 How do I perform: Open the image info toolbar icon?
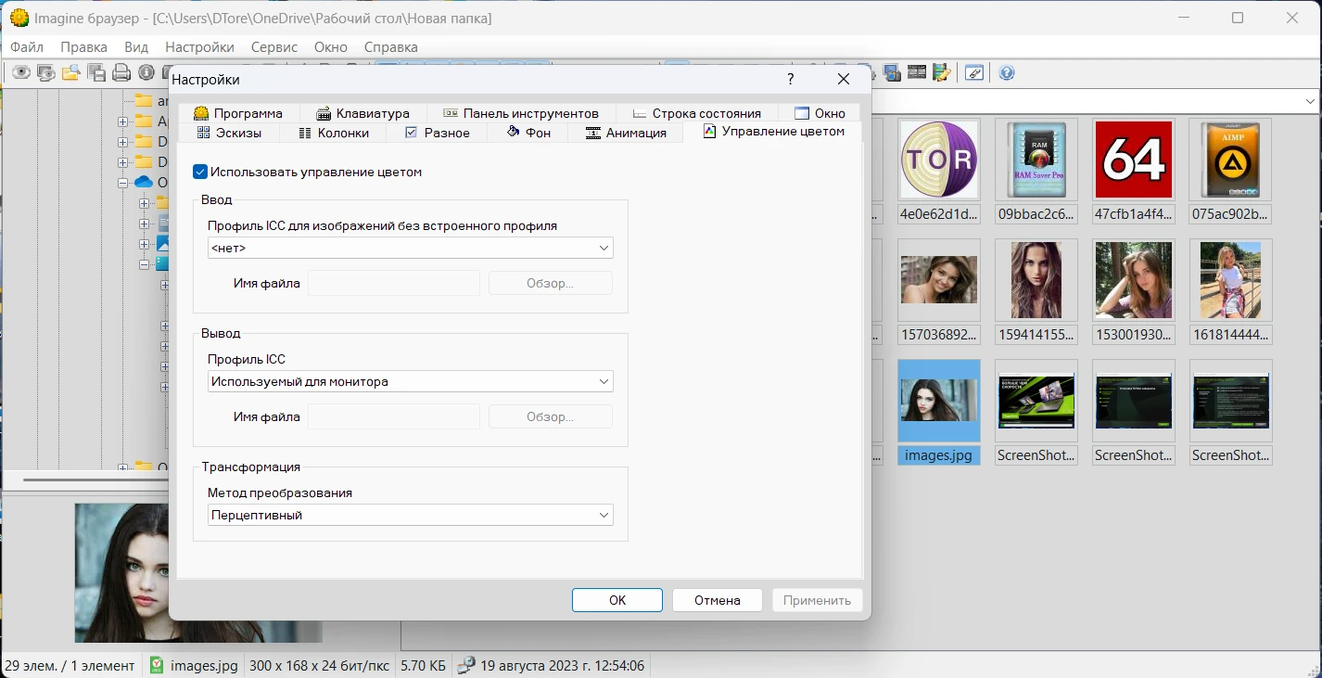[146, 73]
